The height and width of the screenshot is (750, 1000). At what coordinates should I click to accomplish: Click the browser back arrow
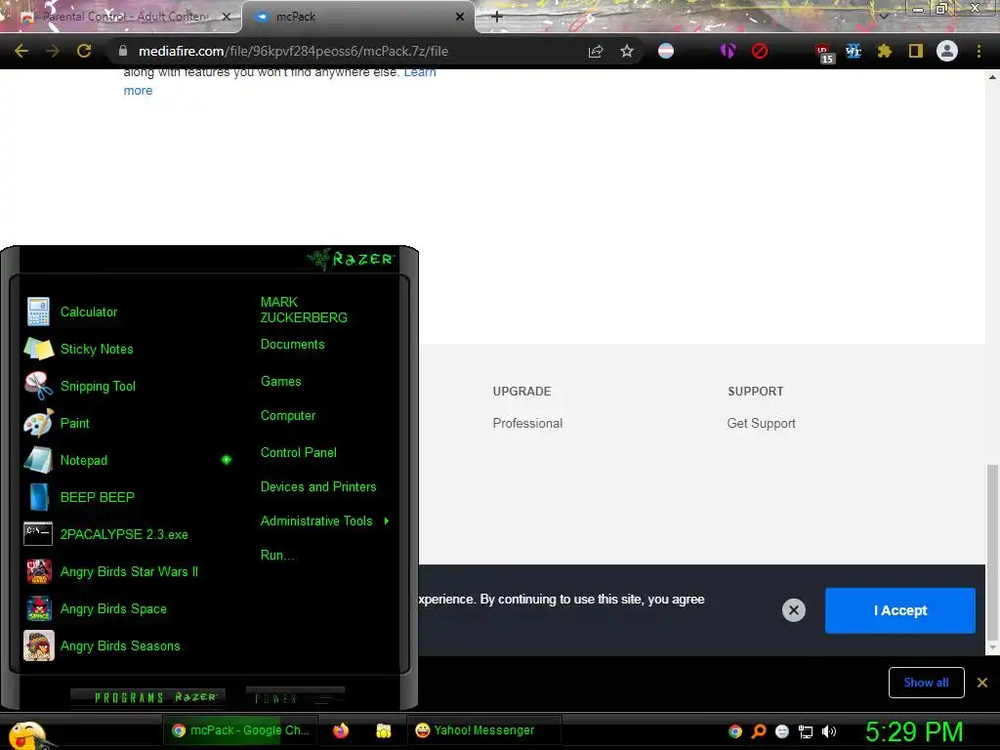[x=21, y=51]
